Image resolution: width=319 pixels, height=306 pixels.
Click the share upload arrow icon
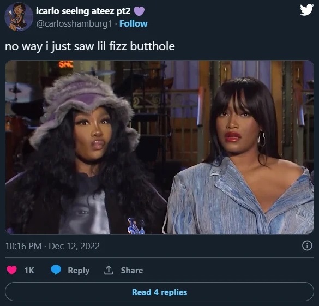(x=109, y=270)
